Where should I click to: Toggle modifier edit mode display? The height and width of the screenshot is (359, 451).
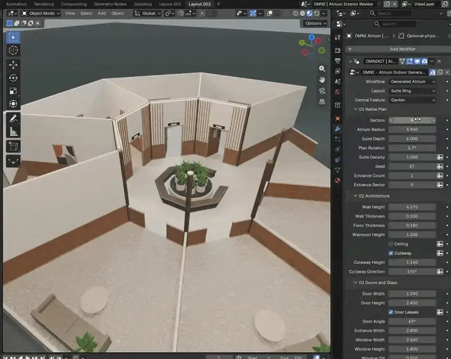pos(410,61)
